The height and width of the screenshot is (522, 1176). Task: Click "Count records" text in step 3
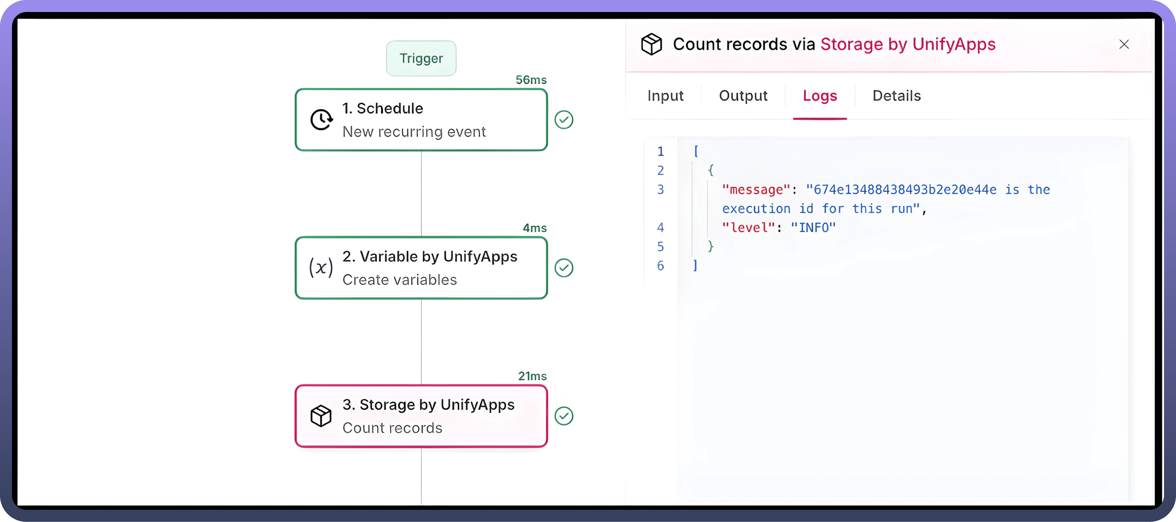(x=392, y=427)
